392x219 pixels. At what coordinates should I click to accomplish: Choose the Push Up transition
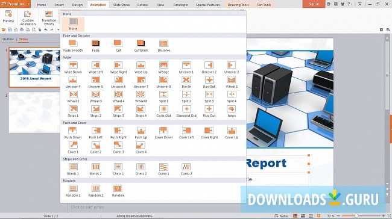tap(141, 133)
